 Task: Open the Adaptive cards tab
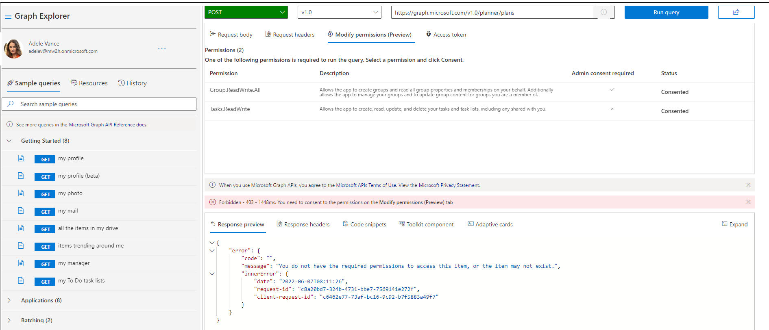coord(490,224)
